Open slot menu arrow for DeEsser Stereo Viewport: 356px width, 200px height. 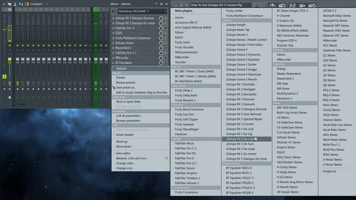pos(113,43)
